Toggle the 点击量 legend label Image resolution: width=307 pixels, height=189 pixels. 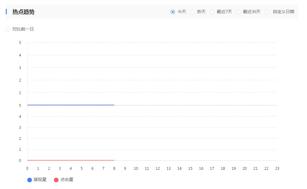(x=67, y=180)
